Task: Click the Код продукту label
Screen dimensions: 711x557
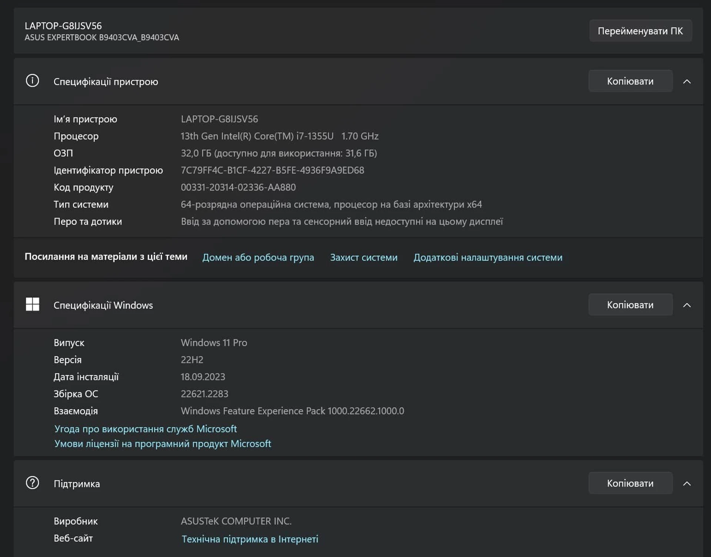Action: (83, 187)
